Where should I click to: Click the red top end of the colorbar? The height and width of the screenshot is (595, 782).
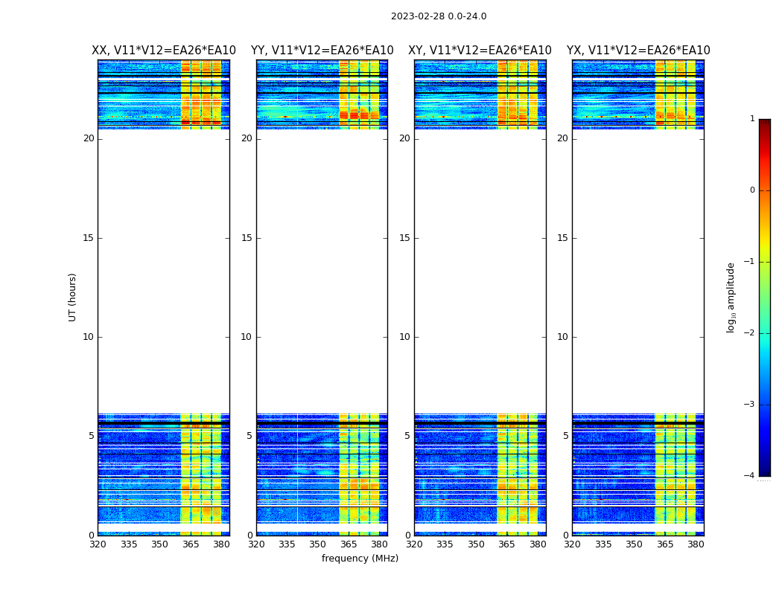point(765,124)
